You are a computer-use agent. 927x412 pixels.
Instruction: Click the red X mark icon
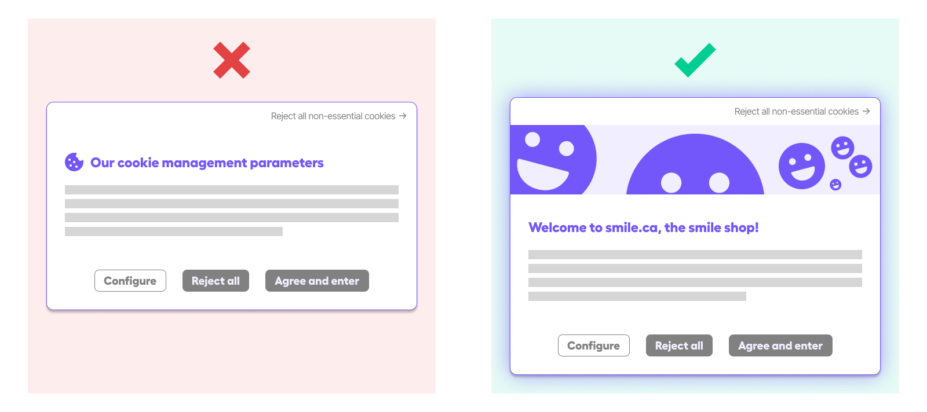tap(232, 60)
